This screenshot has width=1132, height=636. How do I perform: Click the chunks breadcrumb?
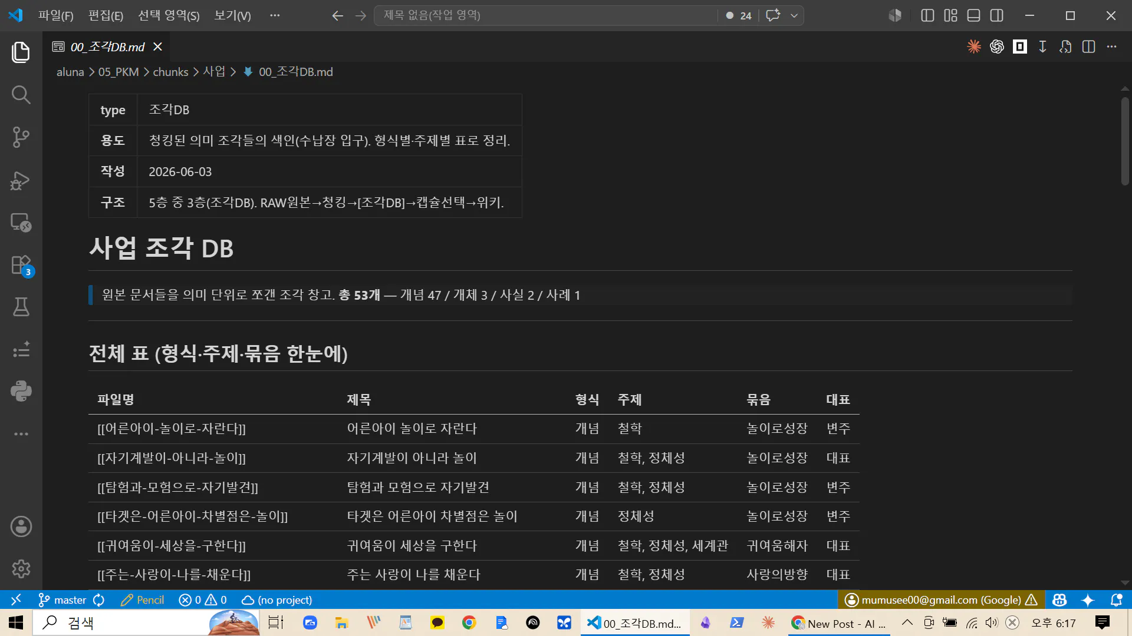click(170, 72)
